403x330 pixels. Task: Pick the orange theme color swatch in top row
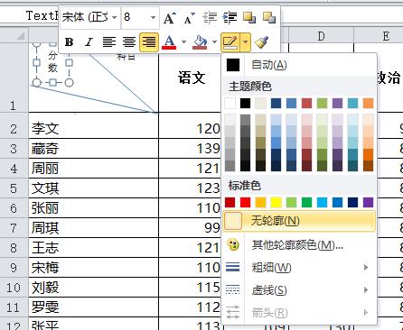point(368,103)
